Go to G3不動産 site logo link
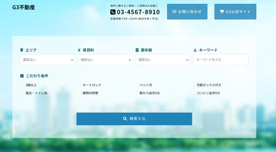This screenshot has width=276, height=152. (24, 8)
